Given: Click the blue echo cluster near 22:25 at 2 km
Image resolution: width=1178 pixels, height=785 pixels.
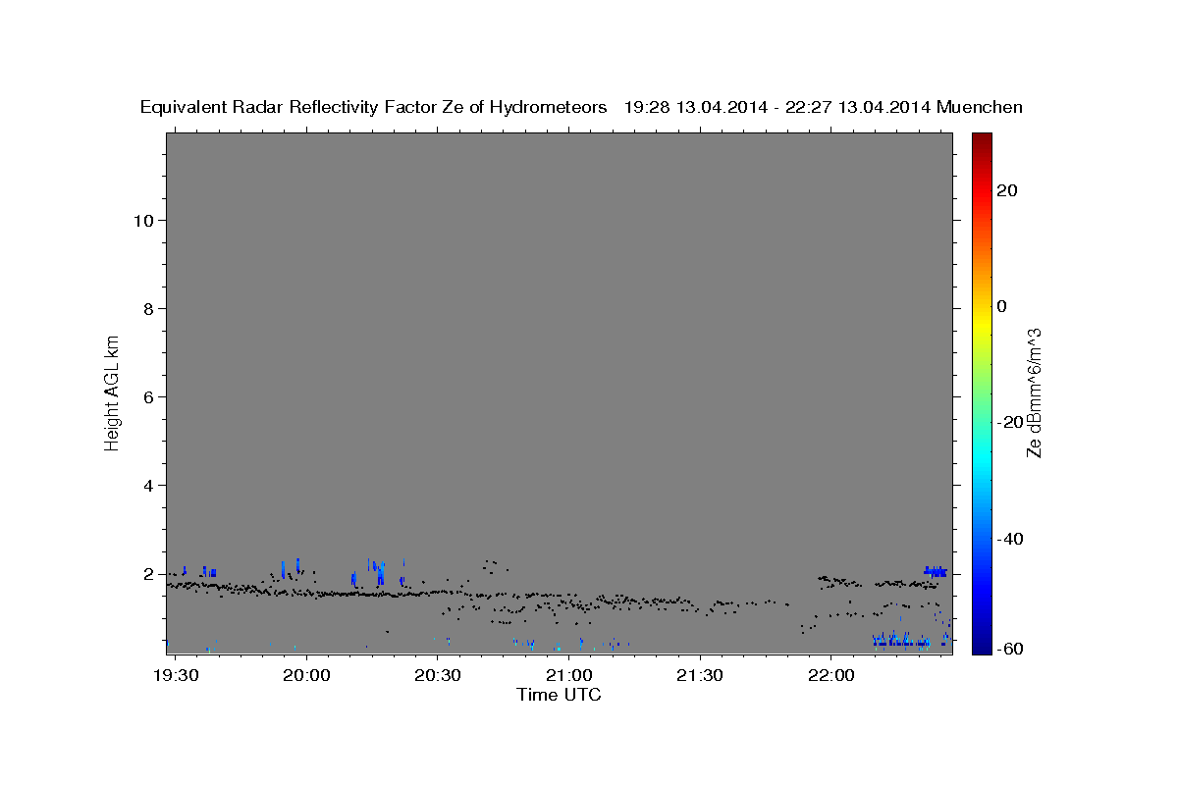Looking at the screenshot, I should coord(936,571).
